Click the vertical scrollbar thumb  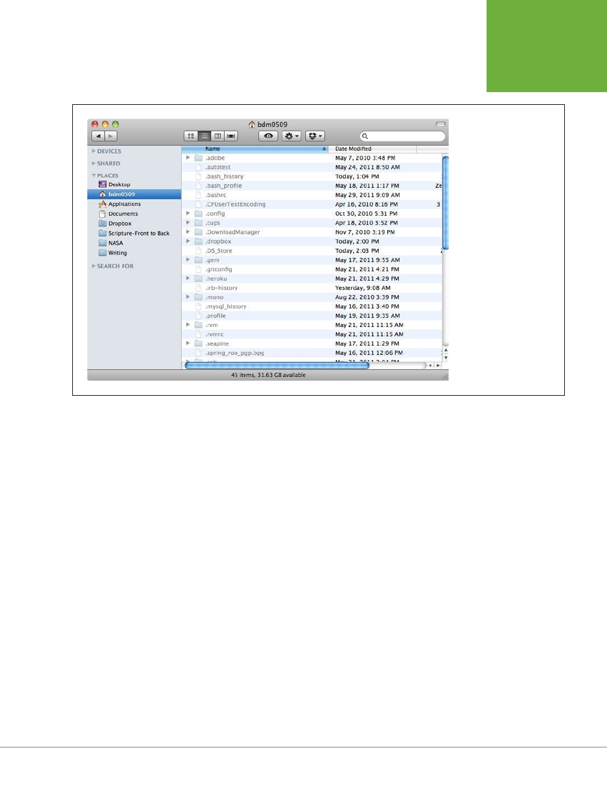446,202
